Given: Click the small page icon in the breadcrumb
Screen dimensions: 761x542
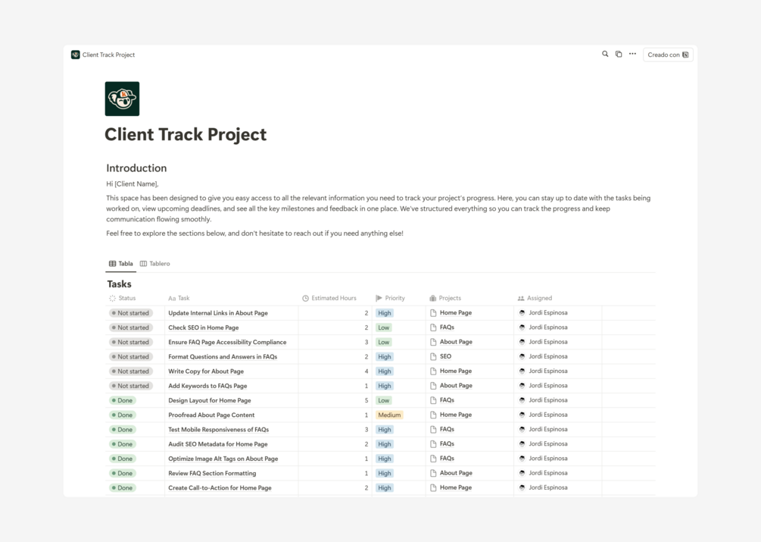Looking at the screenshot, I should [76, 55].
